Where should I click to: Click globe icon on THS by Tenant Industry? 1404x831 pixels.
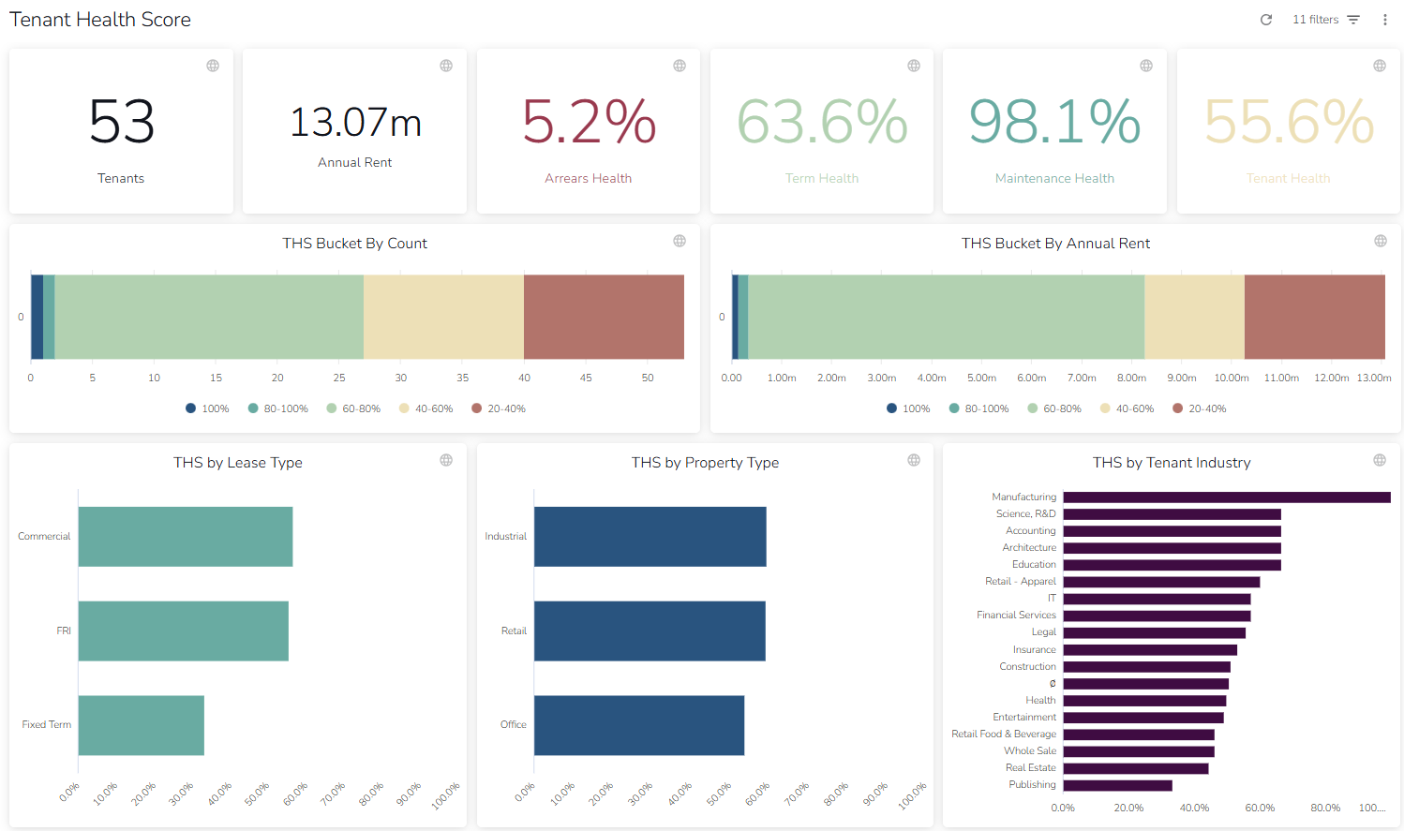[x=1380, y=460]
